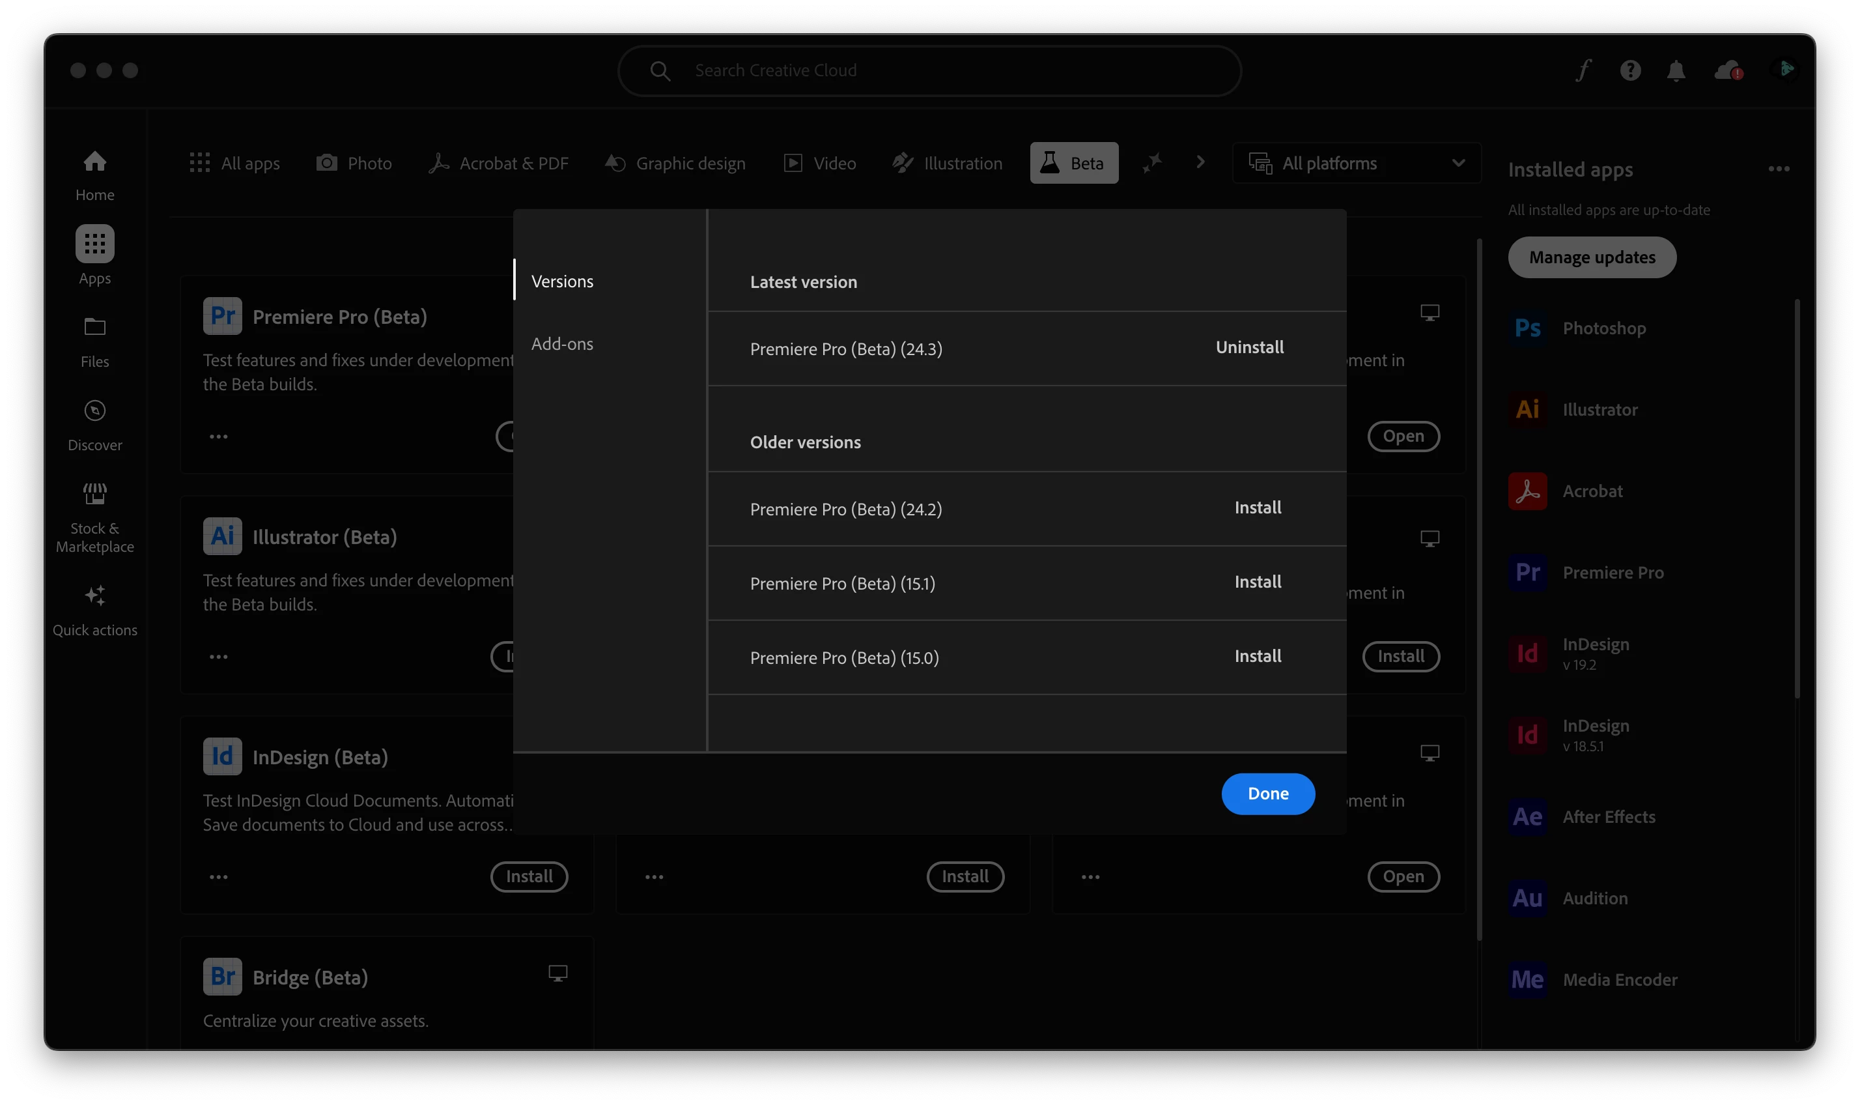Select the Versions tab
1860x1105 pixels.
(562, 281)
